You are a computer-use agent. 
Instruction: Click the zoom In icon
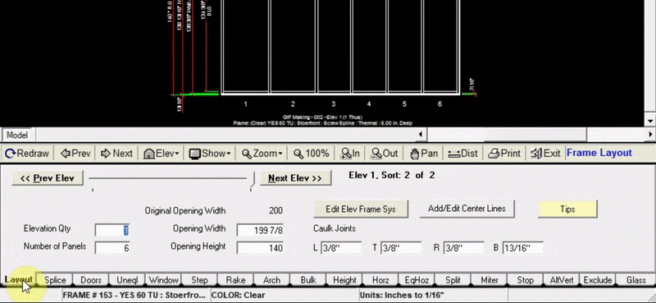pyautogui.click(x=345, y=154)
